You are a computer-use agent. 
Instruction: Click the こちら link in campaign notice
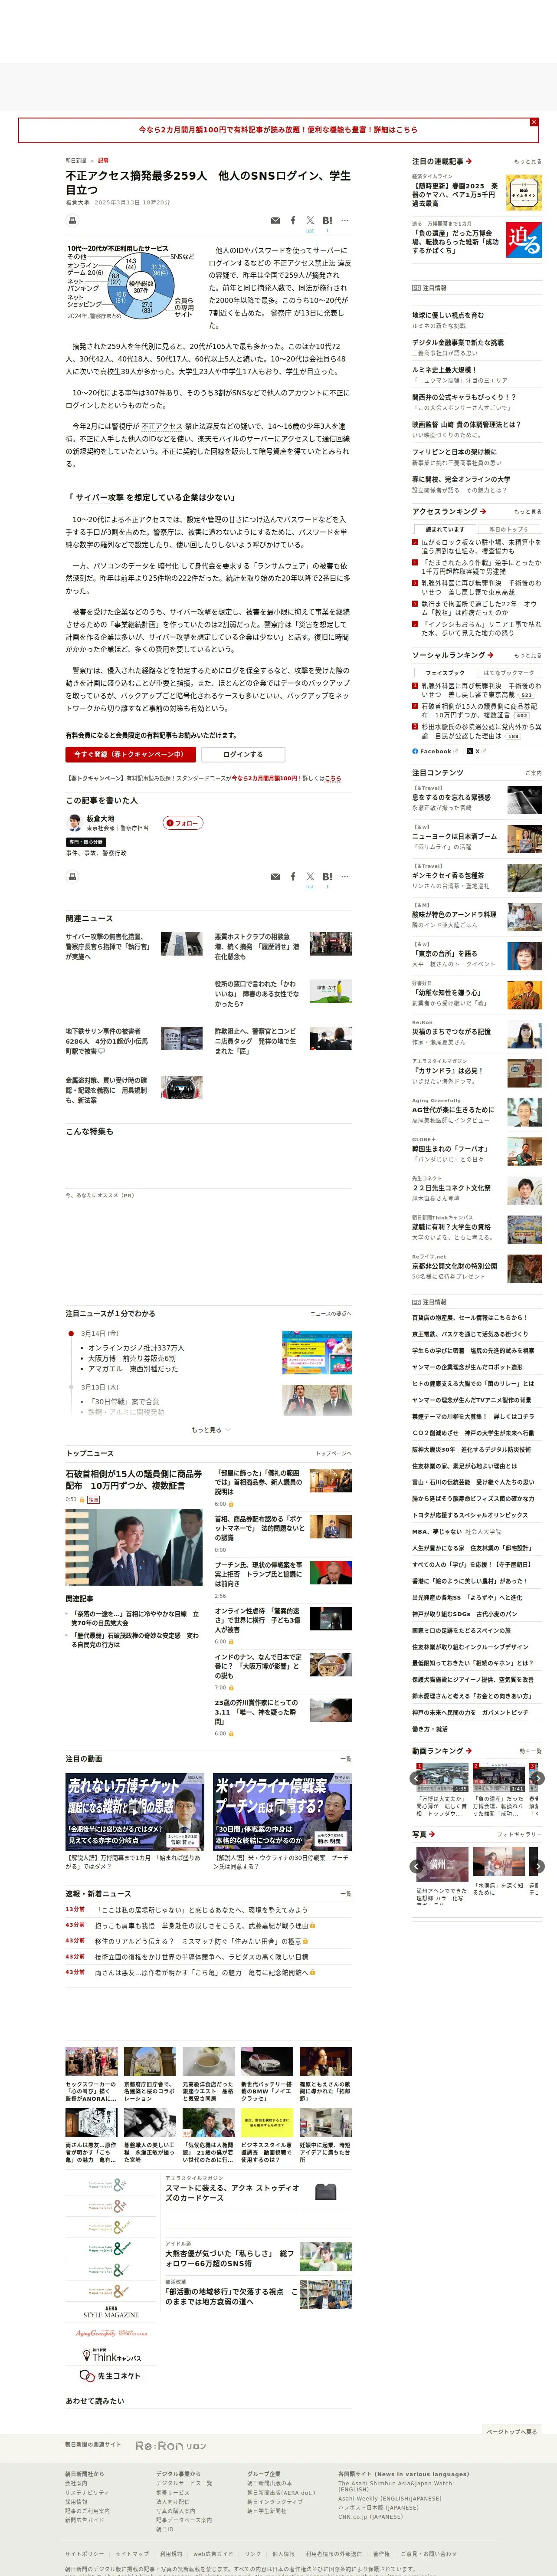(333, 778)
